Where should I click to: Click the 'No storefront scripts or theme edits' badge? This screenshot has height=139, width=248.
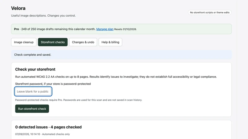[210, 12]
